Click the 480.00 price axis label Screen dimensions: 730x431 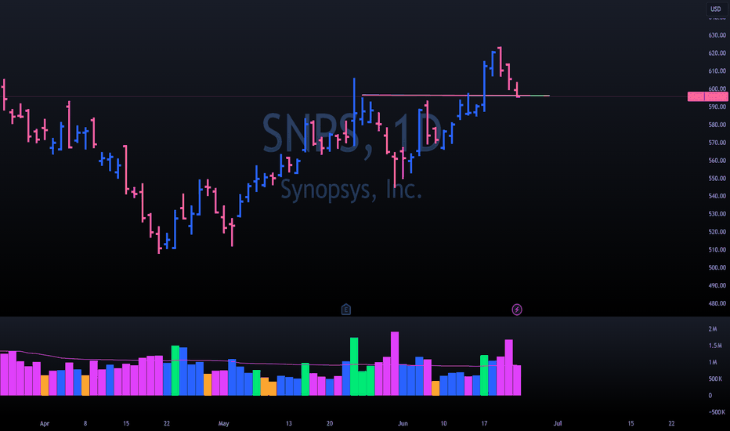click(x=717, y=303)
